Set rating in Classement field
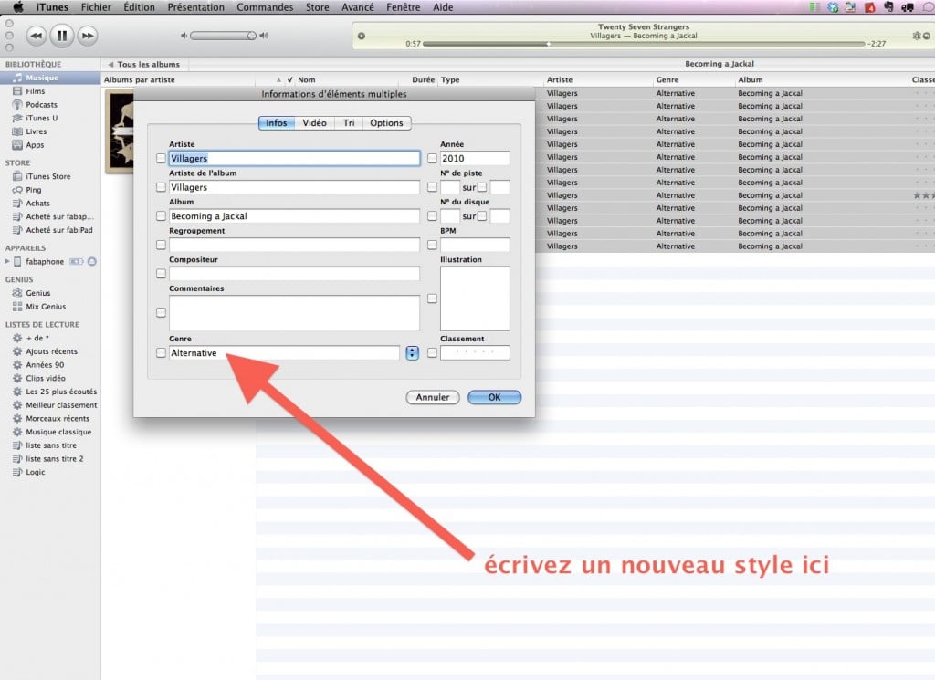Image resolution: width=935 pixels, height=680 pixels. (x=475, y=353)
